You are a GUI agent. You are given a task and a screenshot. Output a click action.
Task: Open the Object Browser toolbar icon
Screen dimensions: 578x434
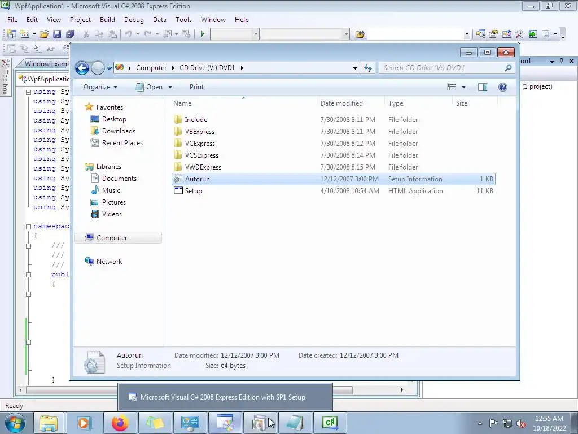(506, 34)
